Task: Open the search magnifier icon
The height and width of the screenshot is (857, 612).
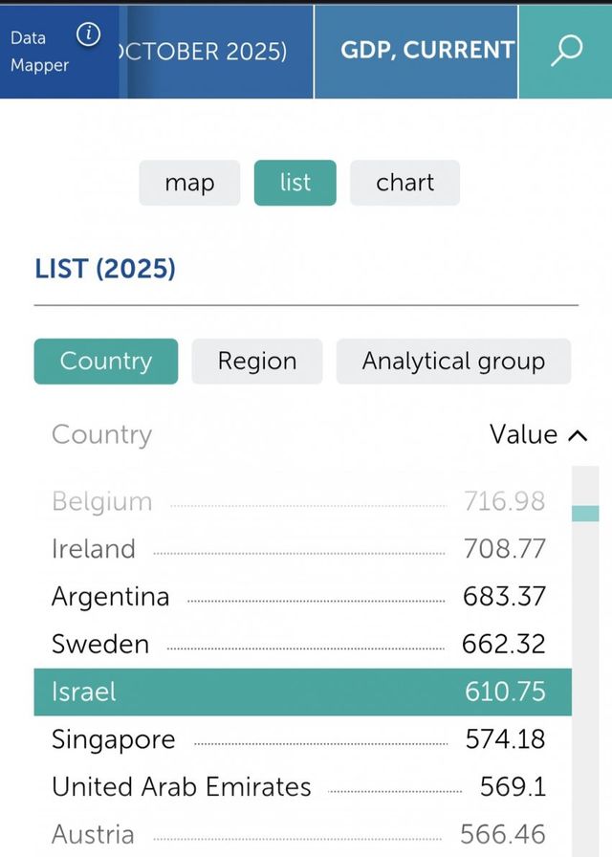Action: [566, 51]
